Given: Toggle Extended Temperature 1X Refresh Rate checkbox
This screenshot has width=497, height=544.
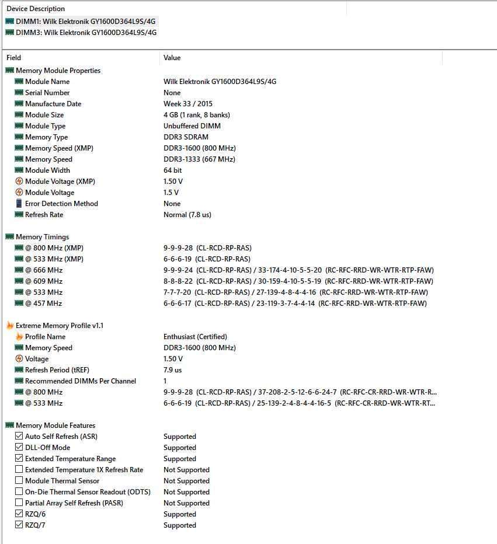Looking at the screenshot, I should click(19, 469).
